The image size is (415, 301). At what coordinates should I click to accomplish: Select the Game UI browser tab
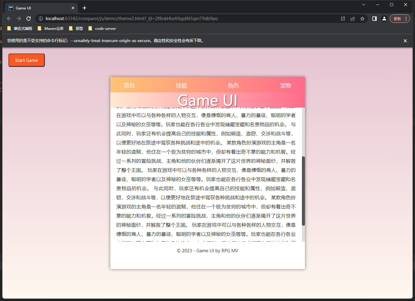[42, 8]
